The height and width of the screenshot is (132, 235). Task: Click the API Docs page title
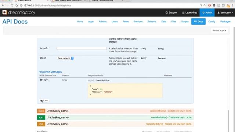click(x=15, y=22)
